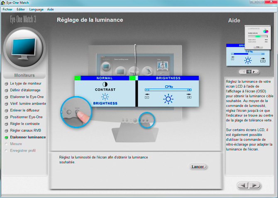Click the CONTRAST label in OSD
Screen dimensions: 278x198
coord(105,90)
